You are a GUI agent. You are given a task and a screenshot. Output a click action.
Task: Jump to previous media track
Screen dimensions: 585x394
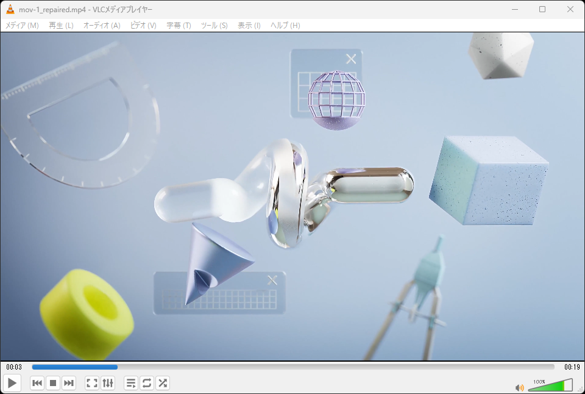coord(37,383)
